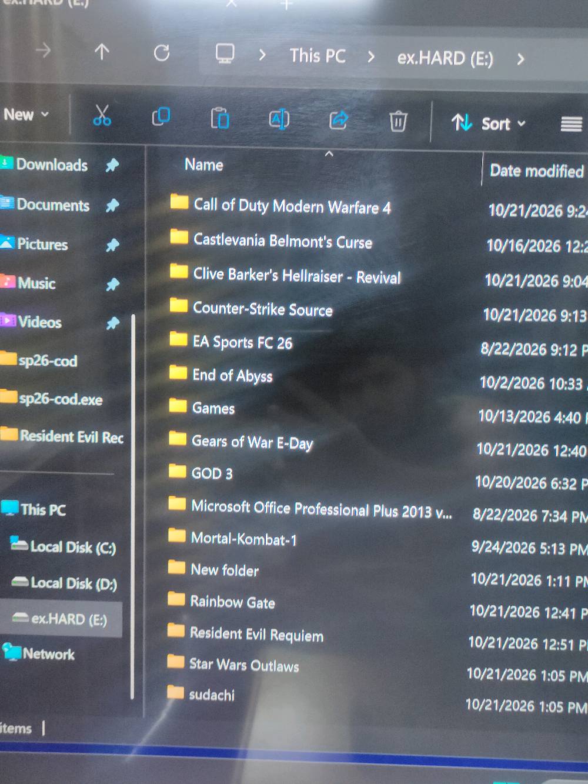
Task: Click the Cut scissors icon
Action: pos(102,115)
